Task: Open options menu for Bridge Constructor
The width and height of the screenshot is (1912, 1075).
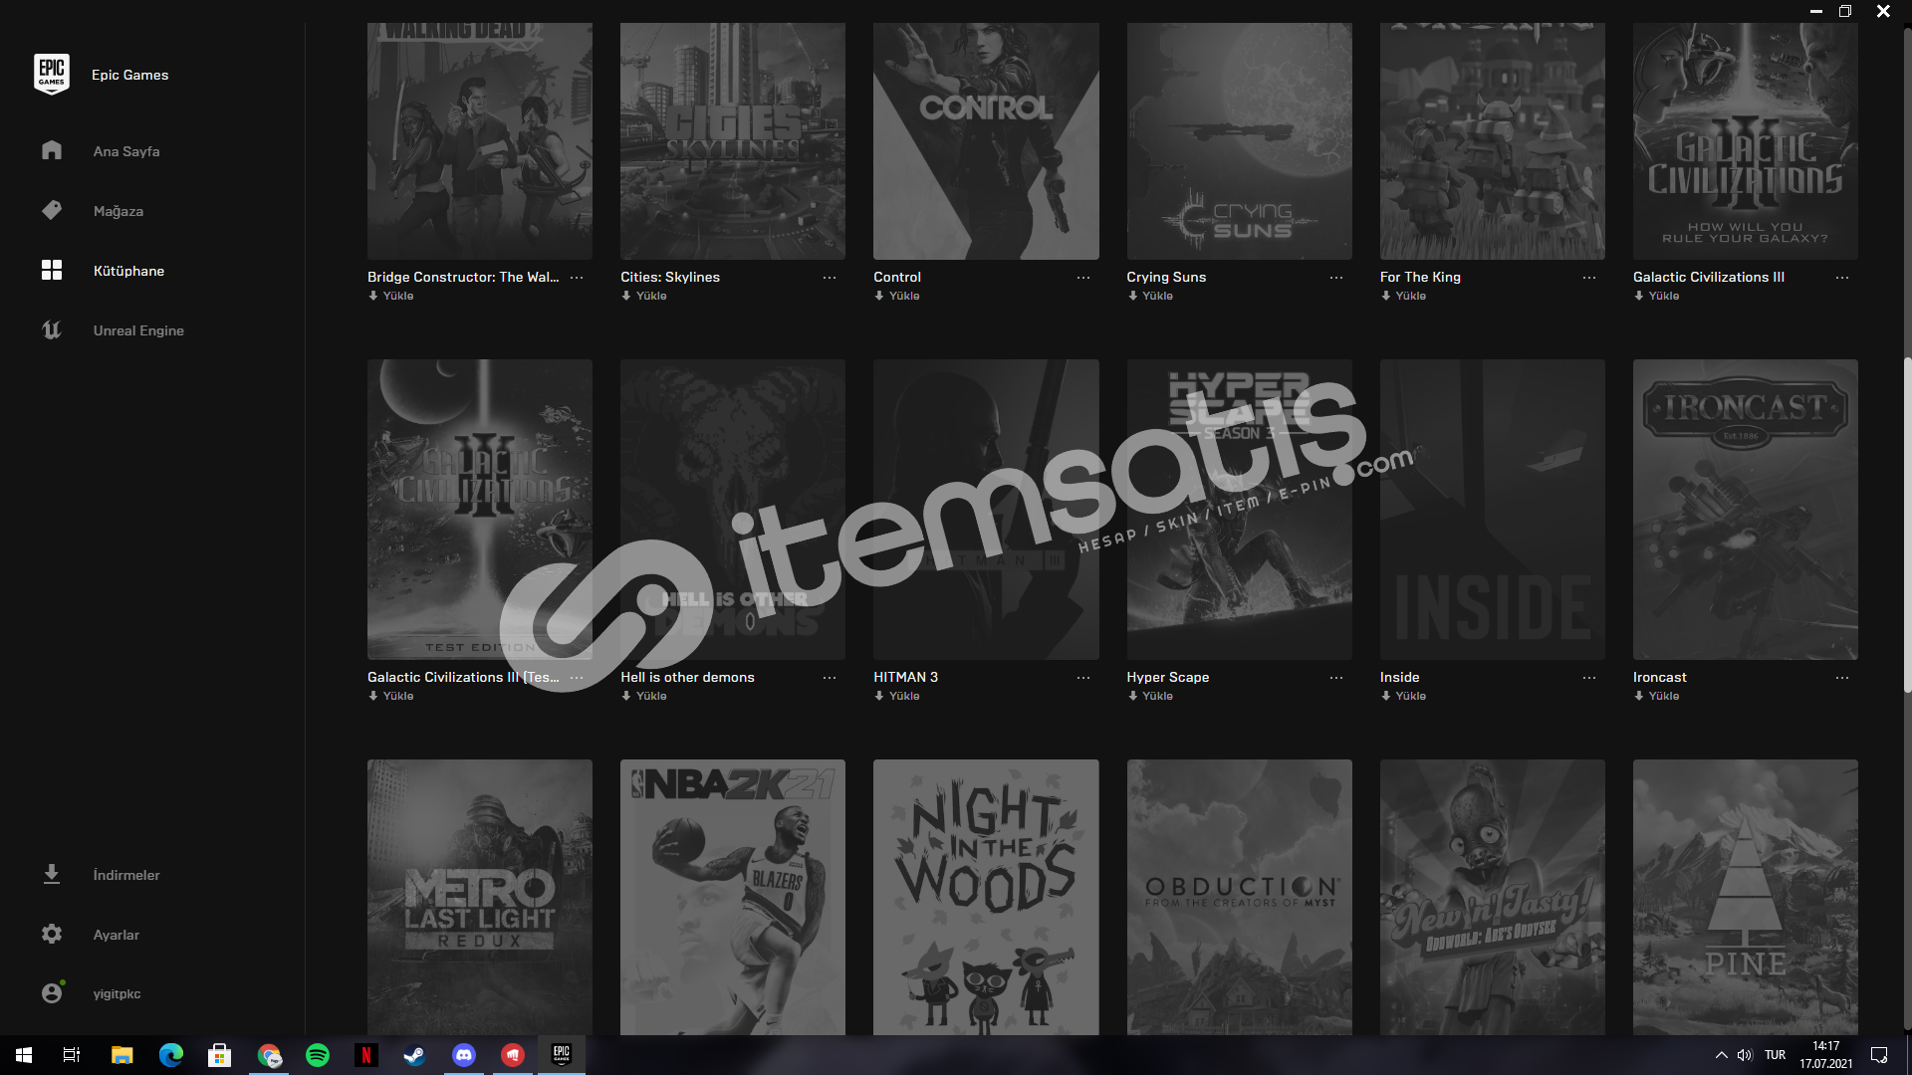Action: coord(577,278)
